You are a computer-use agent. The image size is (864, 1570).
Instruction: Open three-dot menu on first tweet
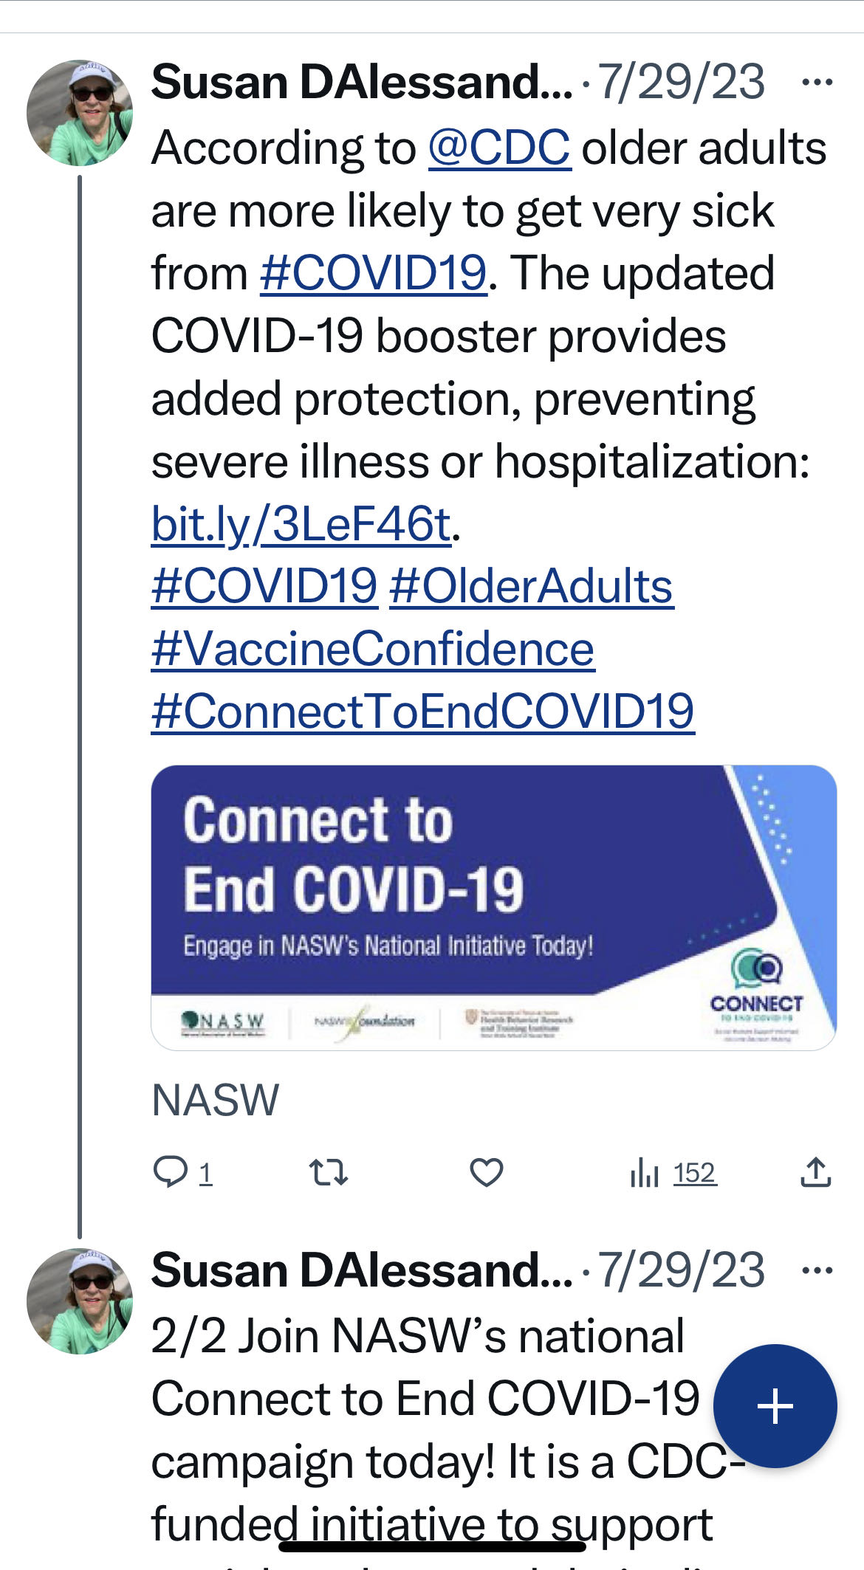pos(817,82)
